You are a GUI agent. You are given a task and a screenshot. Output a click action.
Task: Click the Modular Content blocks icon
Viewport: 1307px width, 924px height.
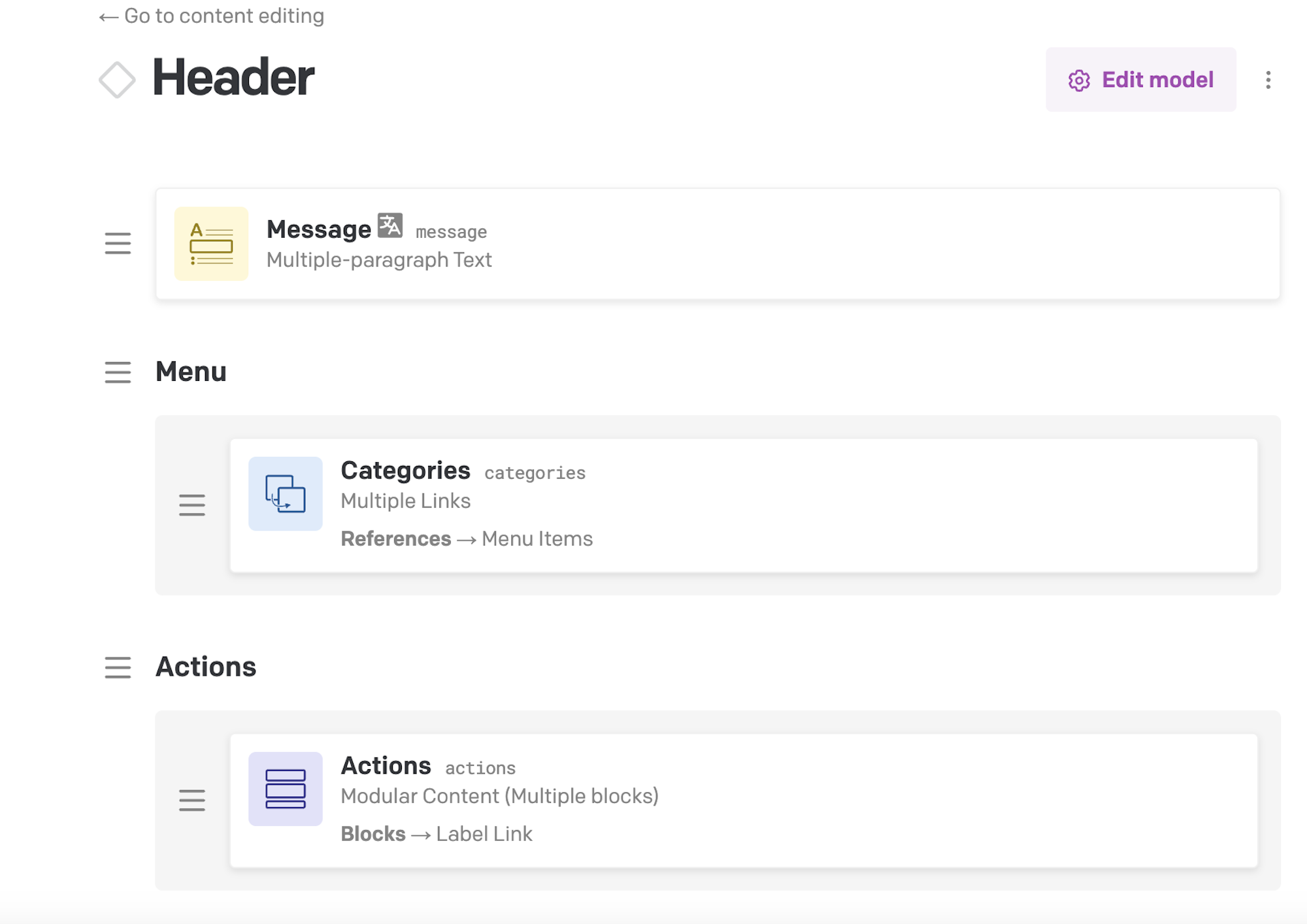point(286,789)
